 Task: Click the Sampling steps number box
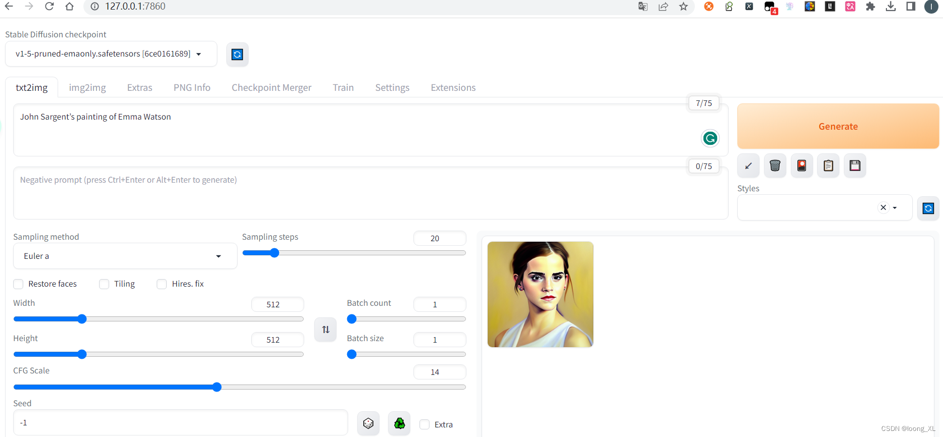click(x=440, y=238)
